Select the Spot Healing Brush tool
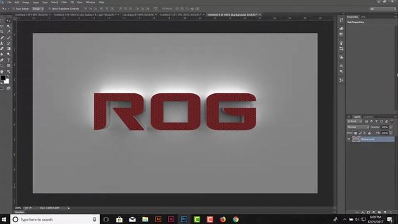Viewport: 398px width, 224px height. coord(2,37)
